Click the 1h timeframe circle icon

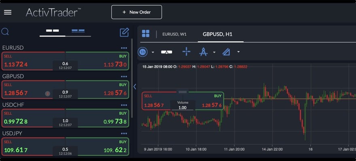click(143, 52)
